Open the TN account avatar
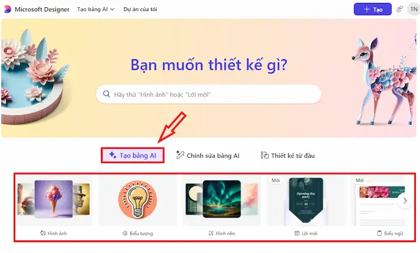This screenshot has width=420, height=253. pyautogui.click(x=413, y=10)
